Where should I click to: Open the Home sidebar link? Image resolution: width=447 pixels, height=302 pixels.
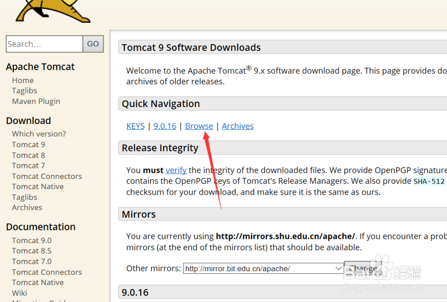23,81
